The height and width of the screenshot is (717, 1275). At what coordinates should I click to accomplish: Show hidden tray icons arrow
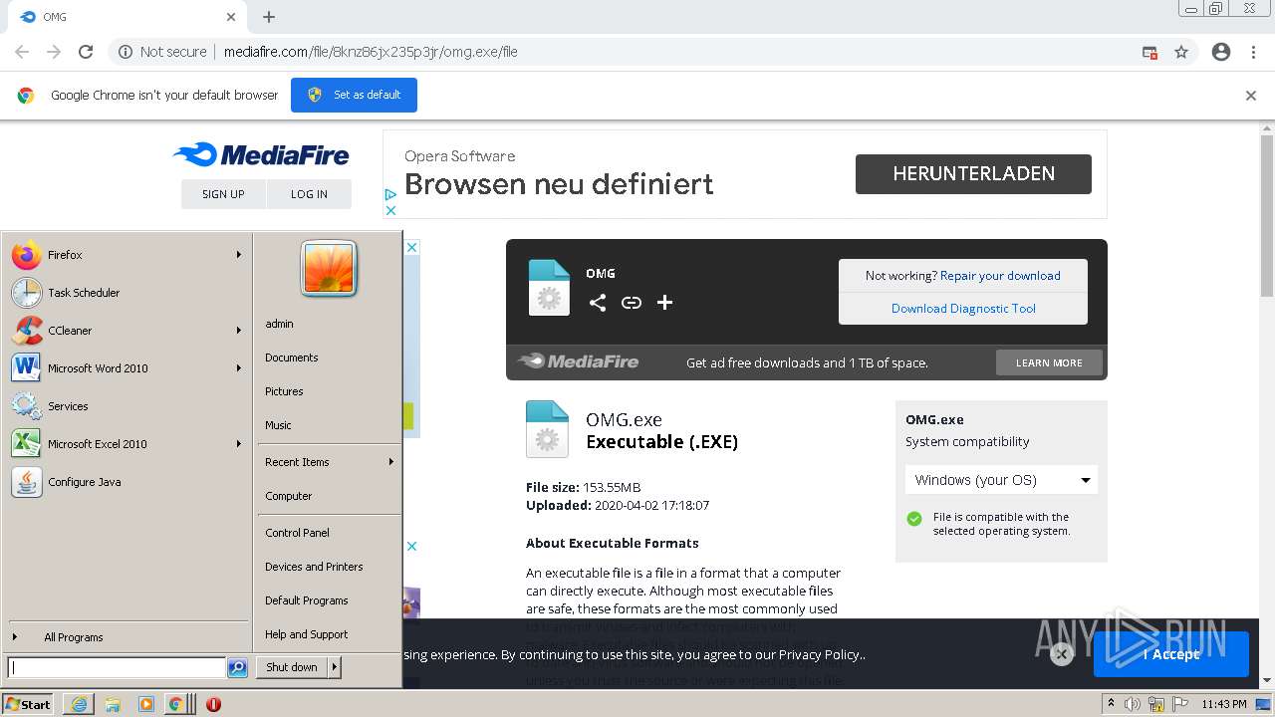point(1111,704)
